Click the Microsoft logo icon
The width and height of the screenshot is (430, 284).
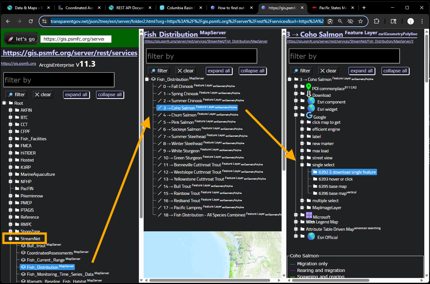(309, 215)
